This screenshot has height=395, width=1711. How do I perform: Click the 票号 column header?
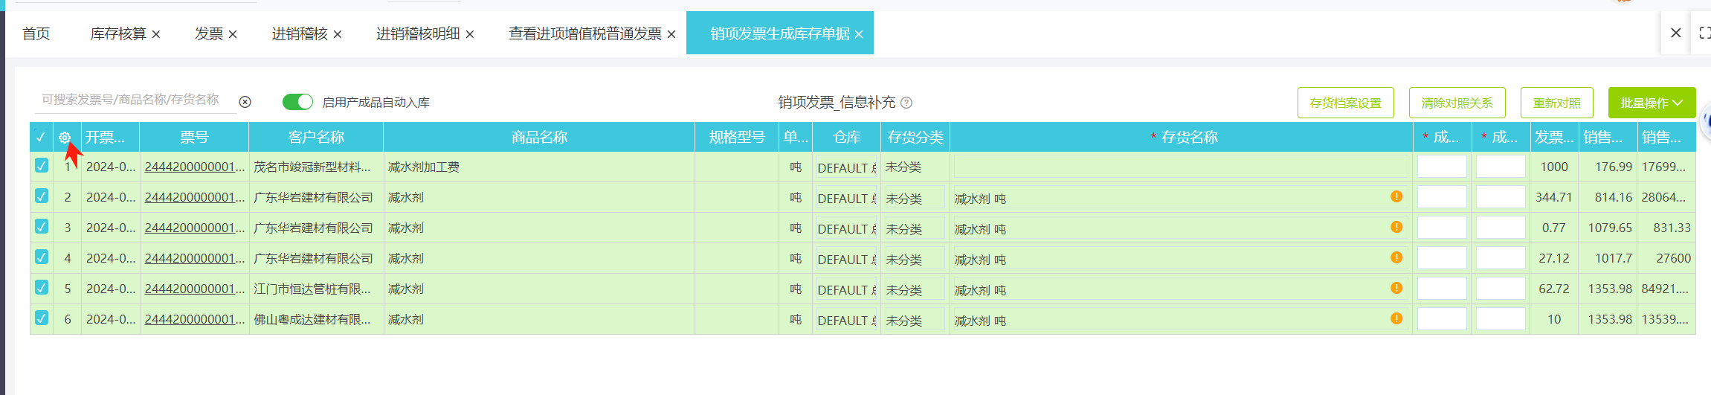194,137
